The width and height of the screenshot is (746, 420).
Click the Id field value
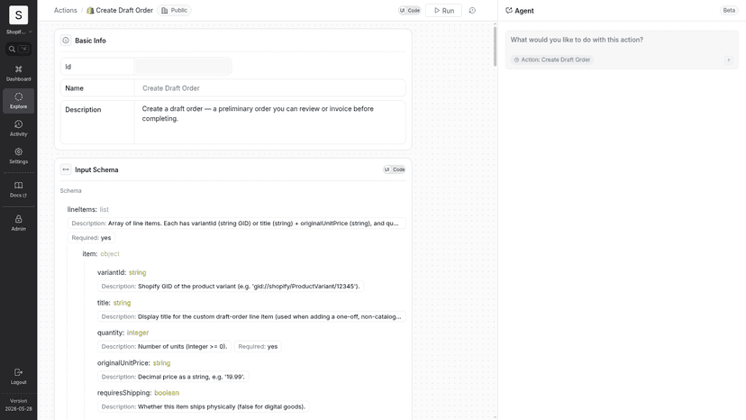pos(183,67)
